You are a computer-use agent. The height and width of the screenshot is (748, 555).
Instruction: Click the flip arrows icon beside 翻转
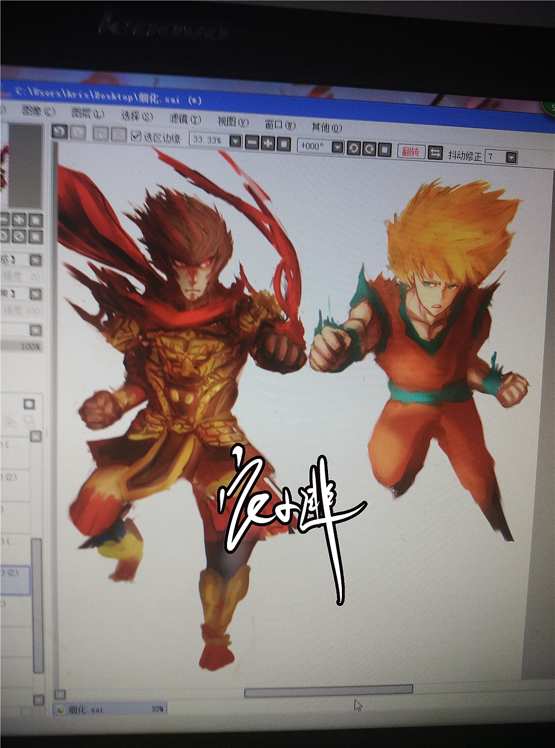point(436,153)
